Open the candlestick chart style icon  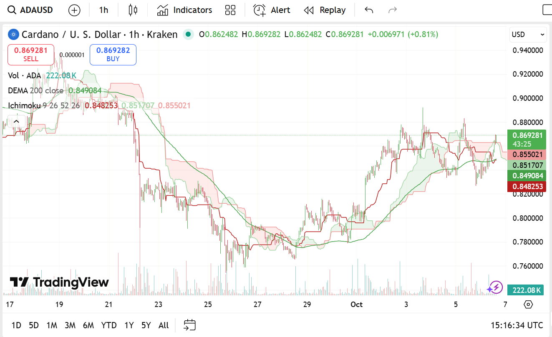pos(133,10)
